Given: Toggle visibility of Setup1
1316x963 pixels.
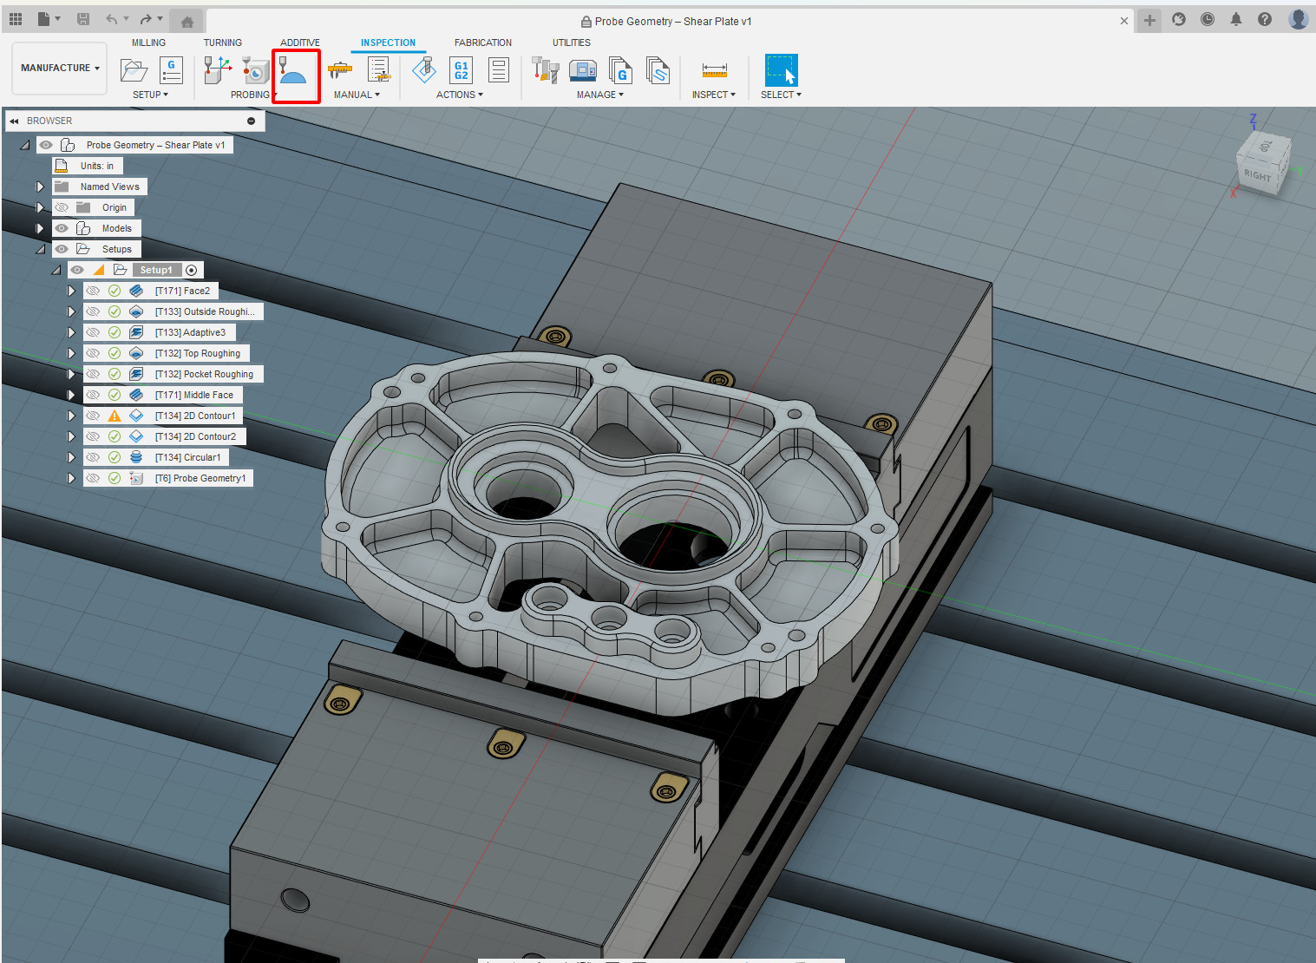Looking at the screenshot, I should [x=77, y=270].
